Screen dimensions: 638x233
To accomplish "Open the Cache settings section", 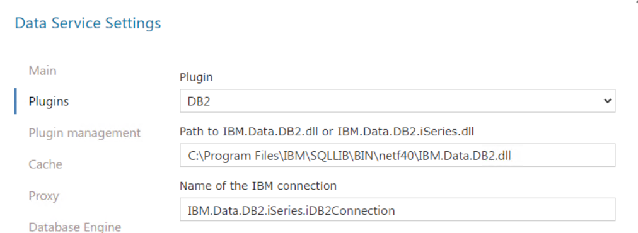I will [45, 164].
